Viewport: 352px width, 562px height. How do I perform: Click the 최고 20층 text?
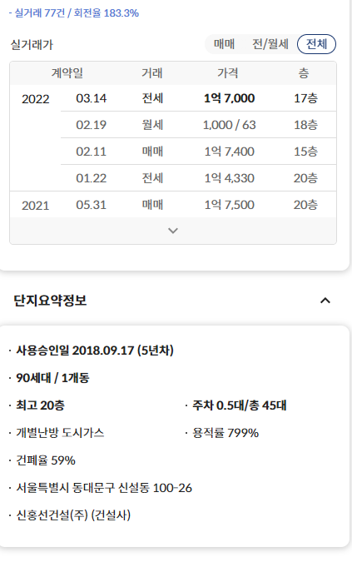[x=40, y=405]
